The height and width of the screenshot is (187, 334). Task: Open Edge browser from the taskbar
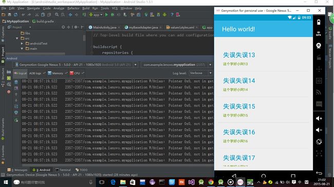click(113, 182)
